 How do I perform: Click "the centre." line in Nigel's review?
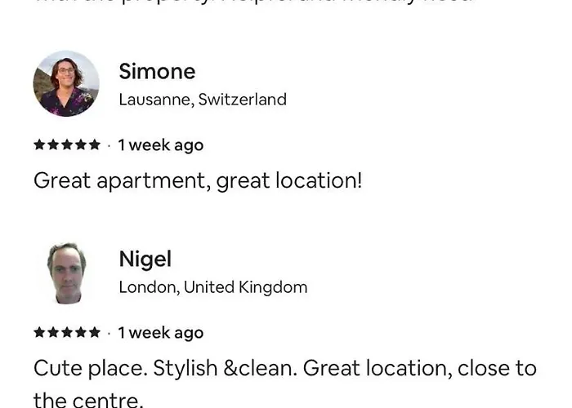click(87, 400)
